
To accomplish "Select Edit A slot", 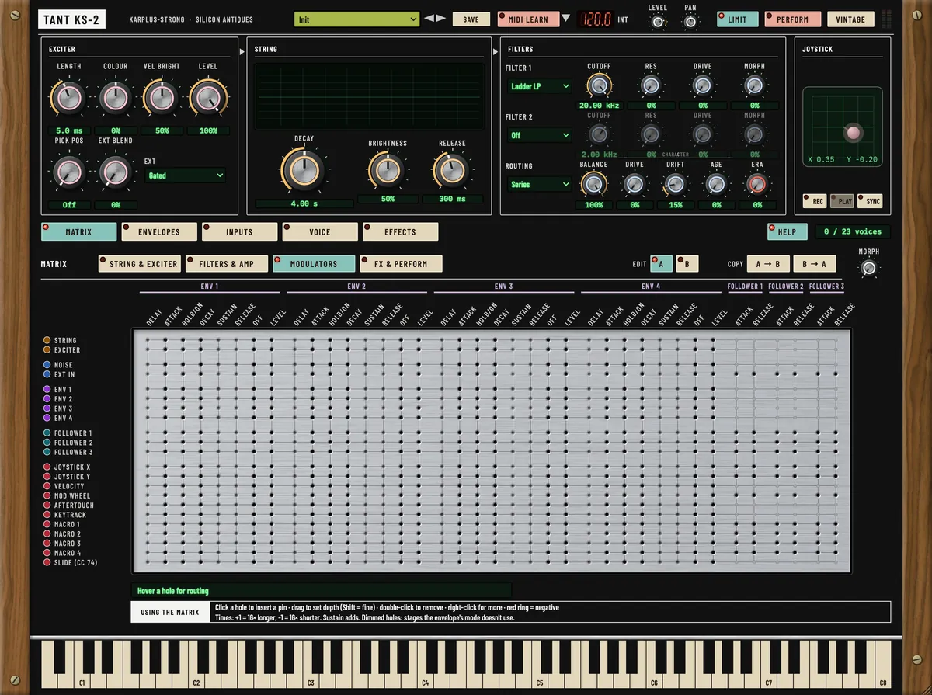I will (x=661, y=264).
